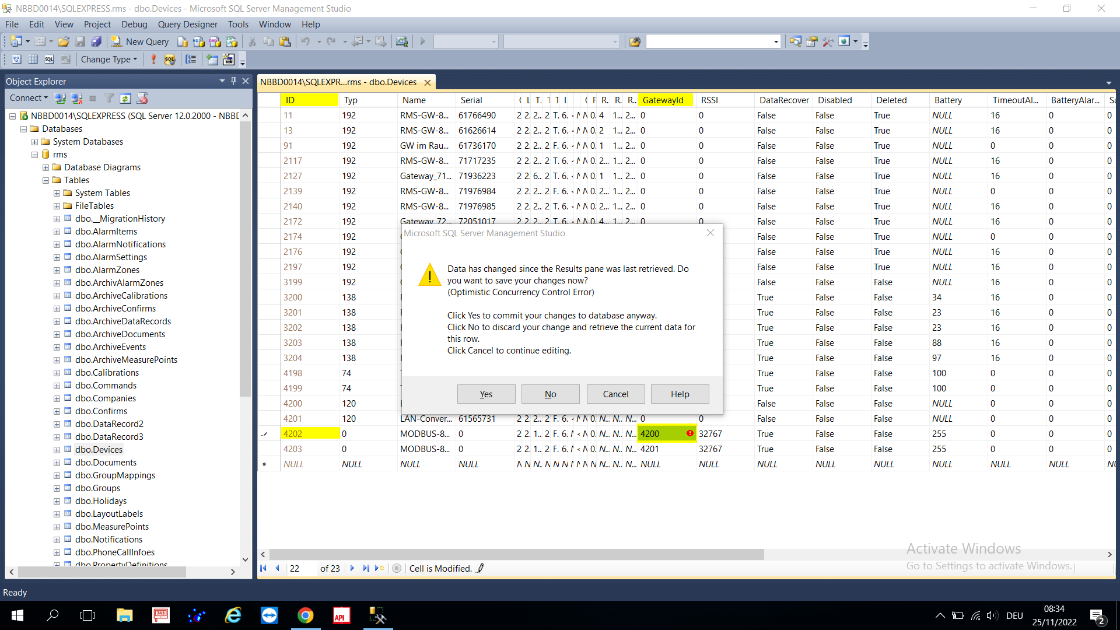Click the Add Group By icon

point(191,60)
